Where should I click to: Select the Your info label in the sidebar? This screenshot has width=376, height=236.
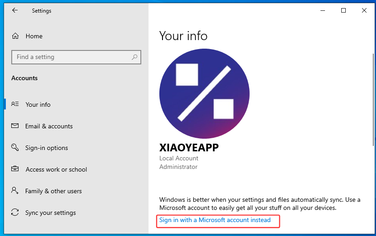(38, 104)
